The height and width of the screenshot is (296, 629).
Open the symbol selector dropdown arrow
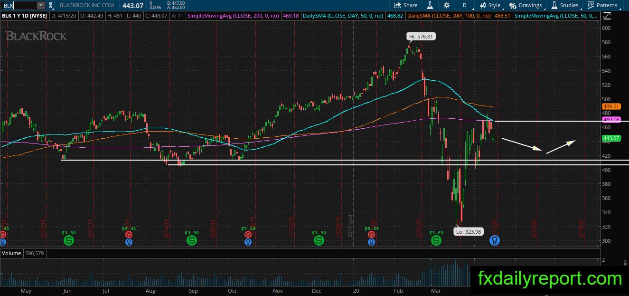[41, 5]
